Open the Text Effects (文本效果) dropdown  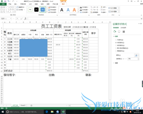coord(84,12)
